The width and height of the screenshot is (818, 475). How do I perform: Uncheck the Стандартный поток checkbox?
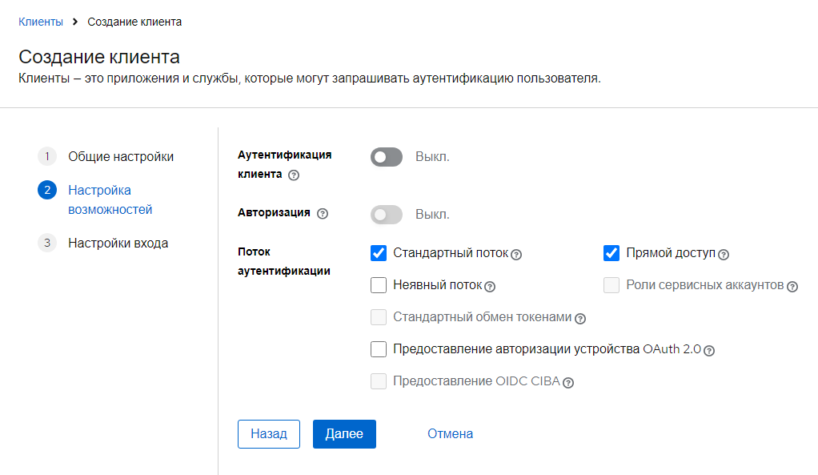[378, 253]
